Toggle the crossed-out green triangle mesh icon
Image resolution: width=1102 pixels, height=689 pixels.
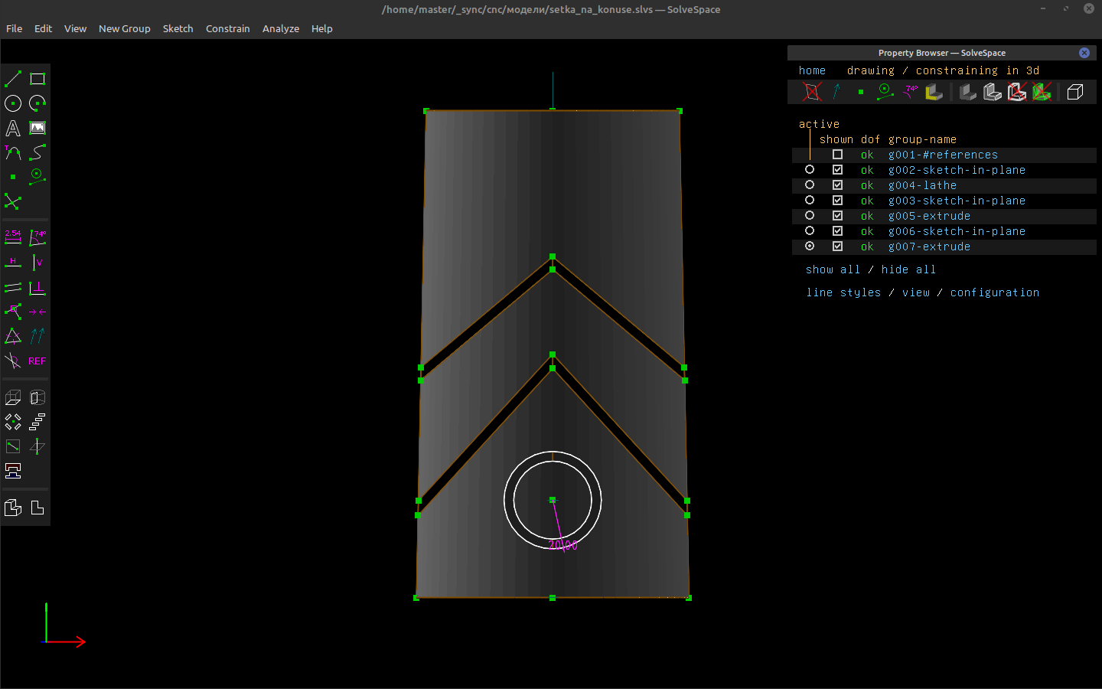pos(1042,92)
